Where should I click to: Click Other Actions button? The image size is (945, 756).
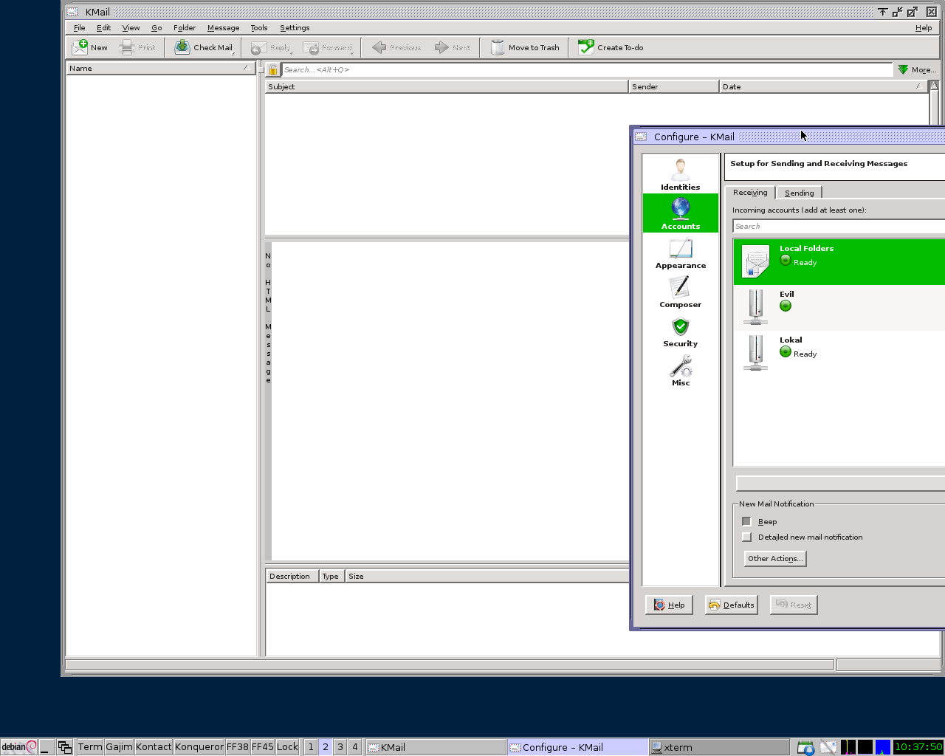click(774, 558)
